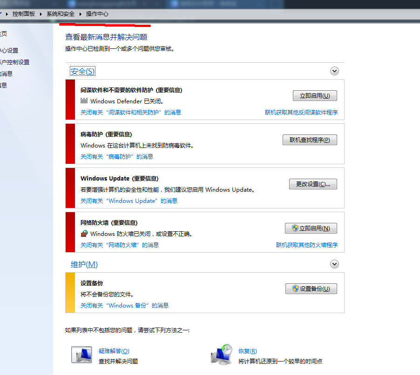The image size is (420, 375).
Task: Go to 控制面板 breadcrumb
Action: 24,14
